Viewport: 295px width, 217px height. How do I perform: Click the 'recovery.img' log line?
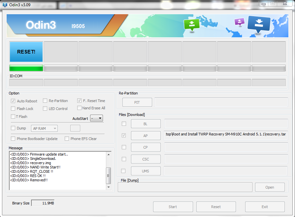click(30, 163)
